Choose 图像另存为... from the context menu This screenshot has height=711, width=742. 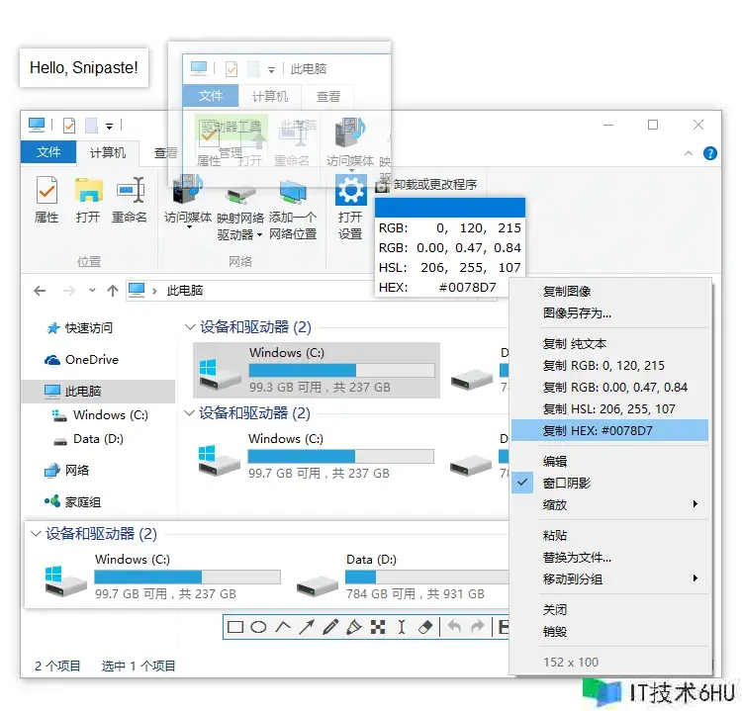(x=577, y=313)
